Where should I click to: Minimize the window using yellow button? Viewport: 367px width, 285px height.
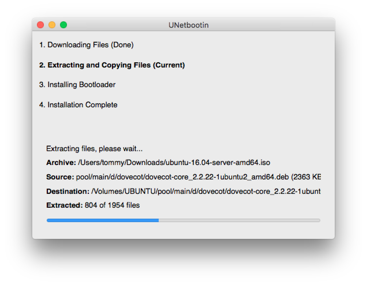tap(52, 25)
